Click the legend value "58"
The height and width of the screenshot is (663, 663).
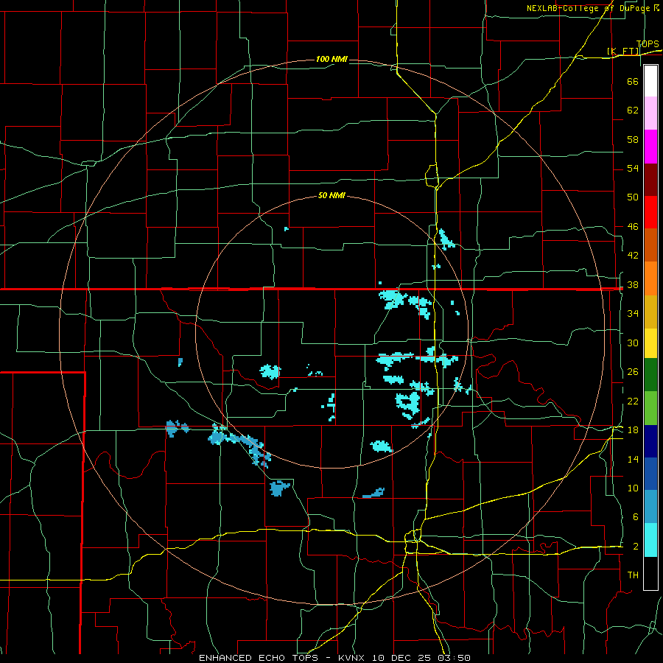point(633,139)
